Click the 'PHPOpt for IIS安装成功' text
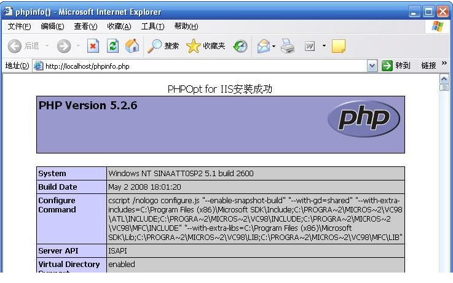The height and width of the screenshot is (283, 453). pyautogui.click(x=220, y=89)
